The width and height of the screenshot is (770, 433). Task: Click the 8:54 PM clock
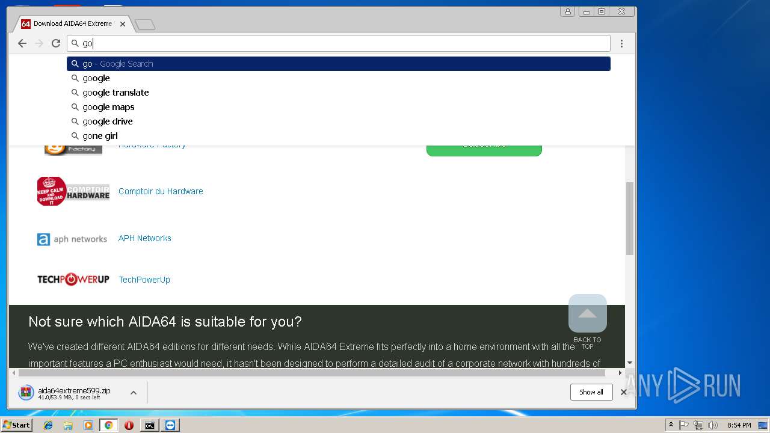coord(739,425)
